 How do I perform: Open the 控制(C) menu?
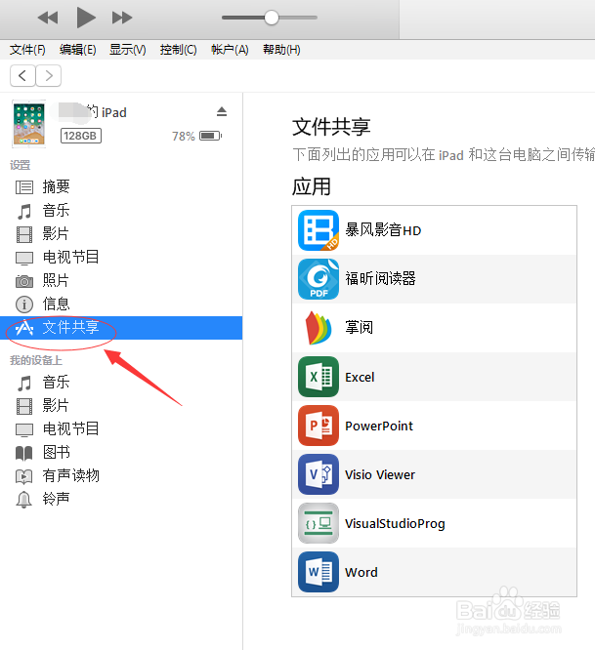click(x=179, y=50)
